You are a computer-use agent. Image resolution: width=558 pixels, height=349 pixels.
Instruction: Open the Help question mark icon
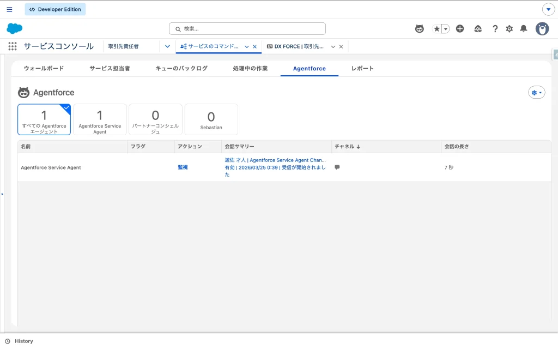495,29
